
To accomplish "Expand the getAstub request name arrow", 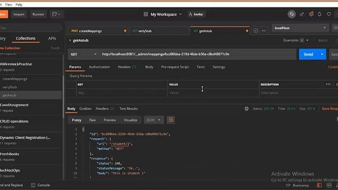I will 70,40.
